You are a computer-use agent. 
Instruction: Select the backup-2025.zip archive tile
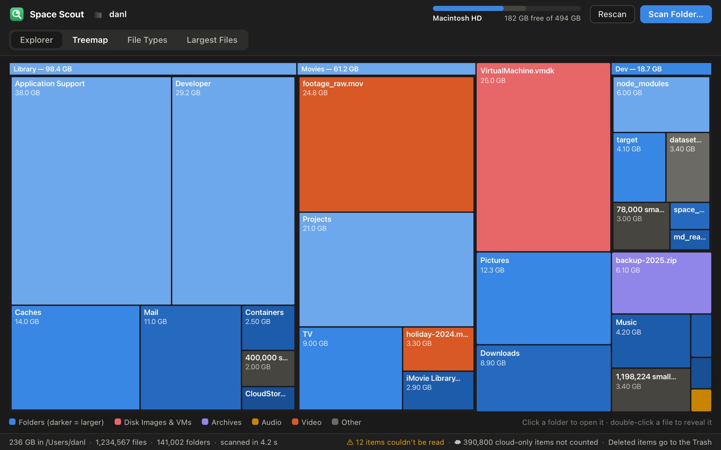coord(661,283)
